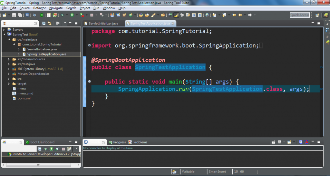This screenshot has width=330, height=176.
Task: Click the green Run toolbar button
Action: [72, 15]
